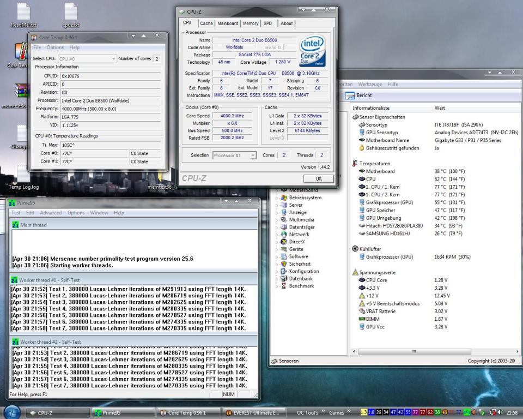The image size is (523, 419).
Task: Click the Netzwerk globe icon in EVEREST tree
Action: click(x=284, y=234)
